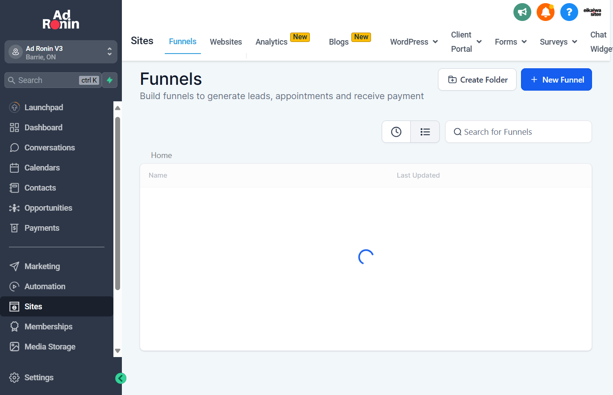This screenshot has width=613, height=395.
Task: Switch to recent clock view for funnels
Action: [396, 132]
